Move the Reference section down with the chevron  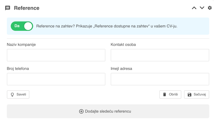(202, 8)
